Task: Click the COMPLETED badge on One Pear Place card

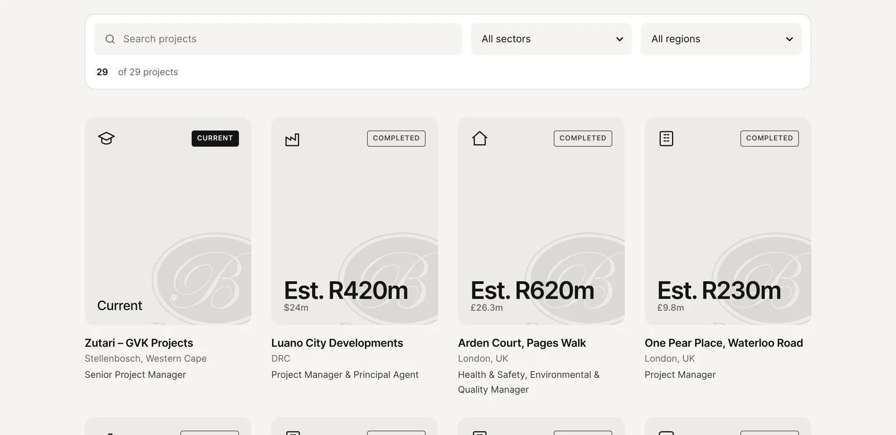Action: (769, 138)
